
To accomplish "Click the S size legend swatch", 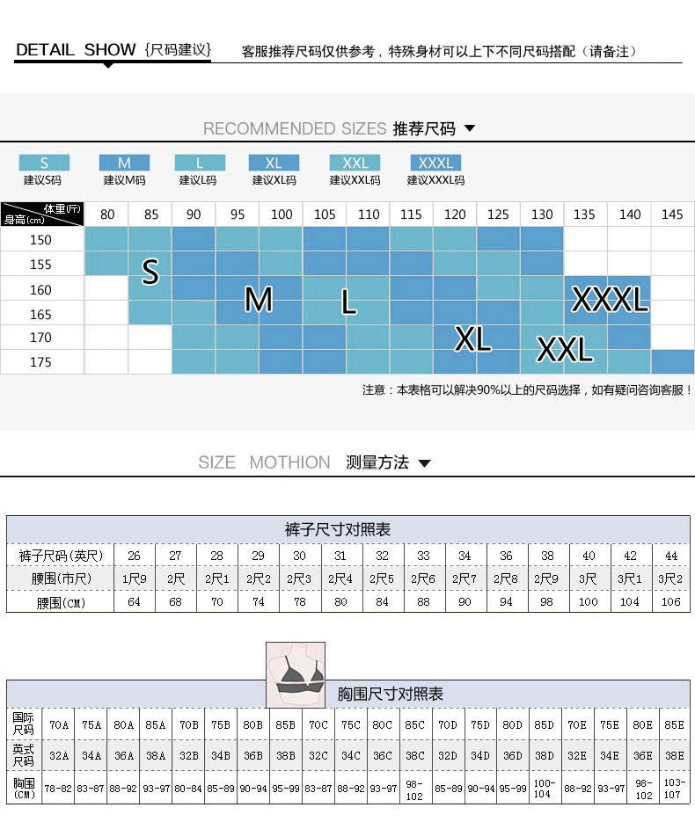I will [43, 163].
